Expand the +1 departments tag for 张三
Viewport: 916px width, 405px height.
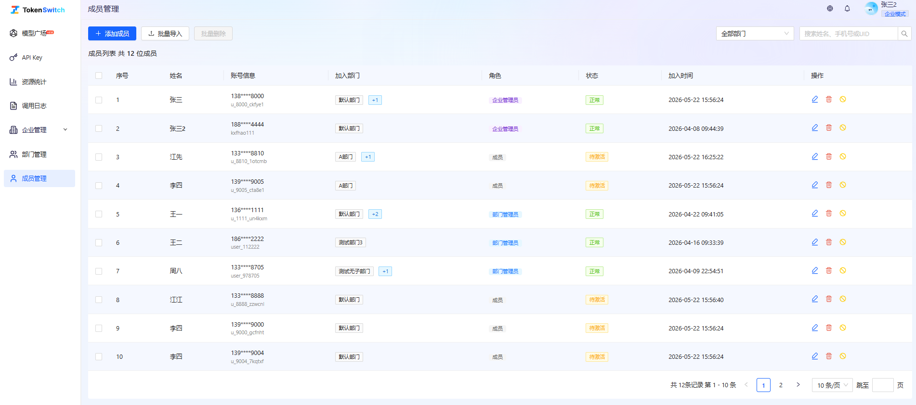pyautogui.click(x=375, y=100)
